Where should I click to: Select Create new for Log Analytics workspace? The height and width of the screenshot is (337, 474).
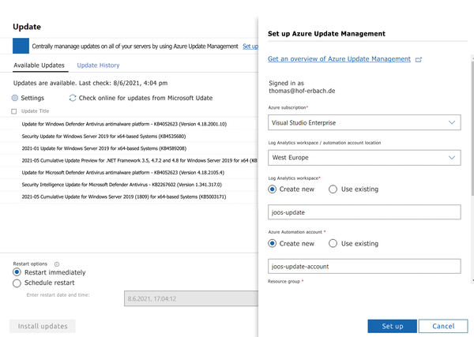pos(272,189)
